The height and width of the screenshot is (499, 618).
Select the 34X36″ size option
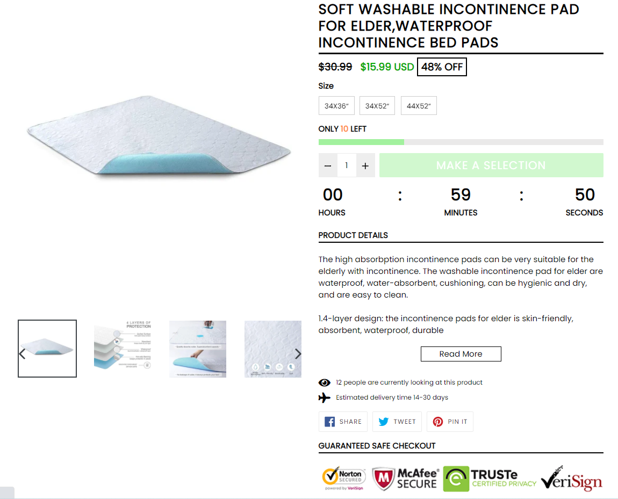pyautogui.click(x=336, y=106)
